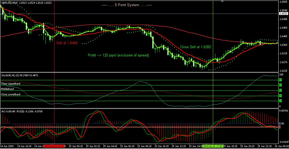Viewport: 289px width, 149px height.
Task: Click the 'Close Sell at 1.6282' annotation
Action: [195, 47]
